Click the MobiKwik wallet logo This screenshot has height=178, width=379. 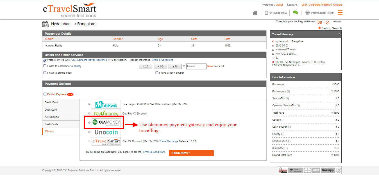[106, 104]
